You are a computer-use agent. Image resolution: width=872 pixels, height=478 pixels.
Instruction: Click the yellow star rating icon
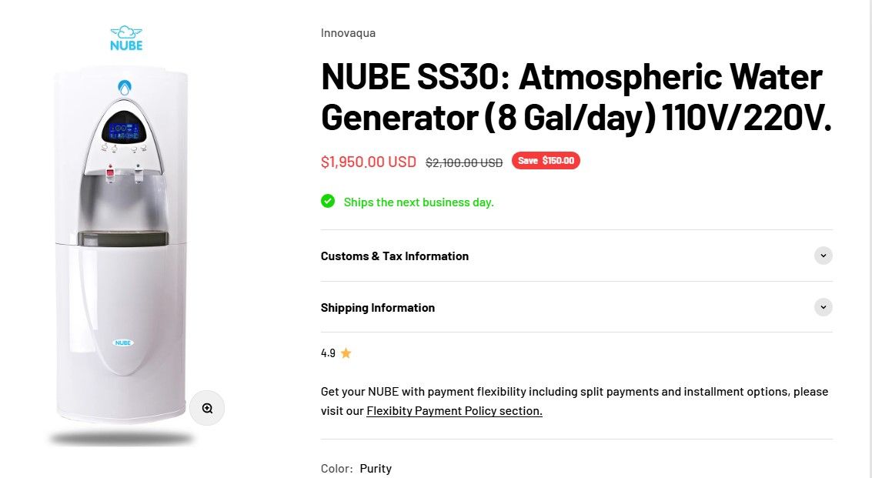click(x=346, y=353)
